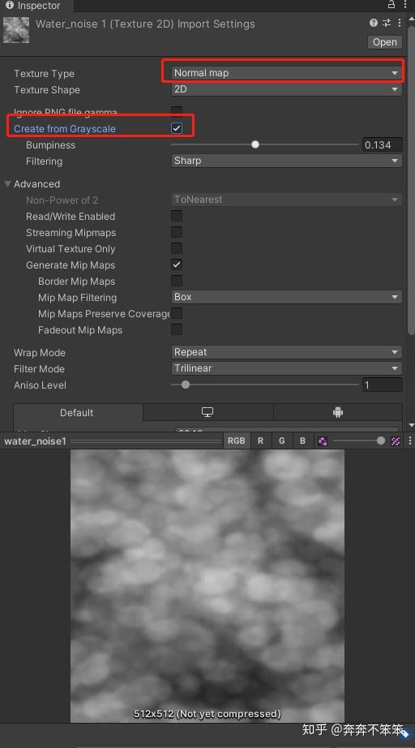Click the Open button
The width and height of the screenshot is (415, 748).
click(385, 42)
